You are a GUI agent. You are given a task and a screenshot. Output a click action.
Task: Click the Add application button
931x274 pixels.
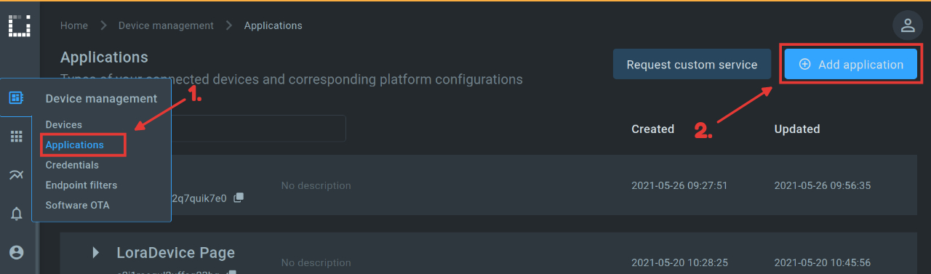pos(851,65)
